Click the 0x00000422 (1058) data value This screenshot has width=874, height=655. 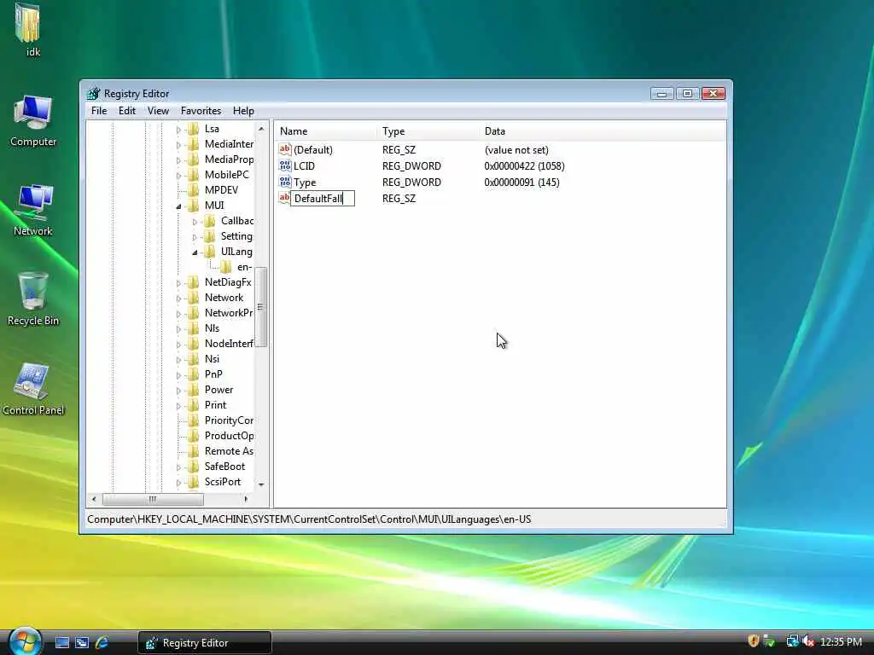(x=524, y=166)
